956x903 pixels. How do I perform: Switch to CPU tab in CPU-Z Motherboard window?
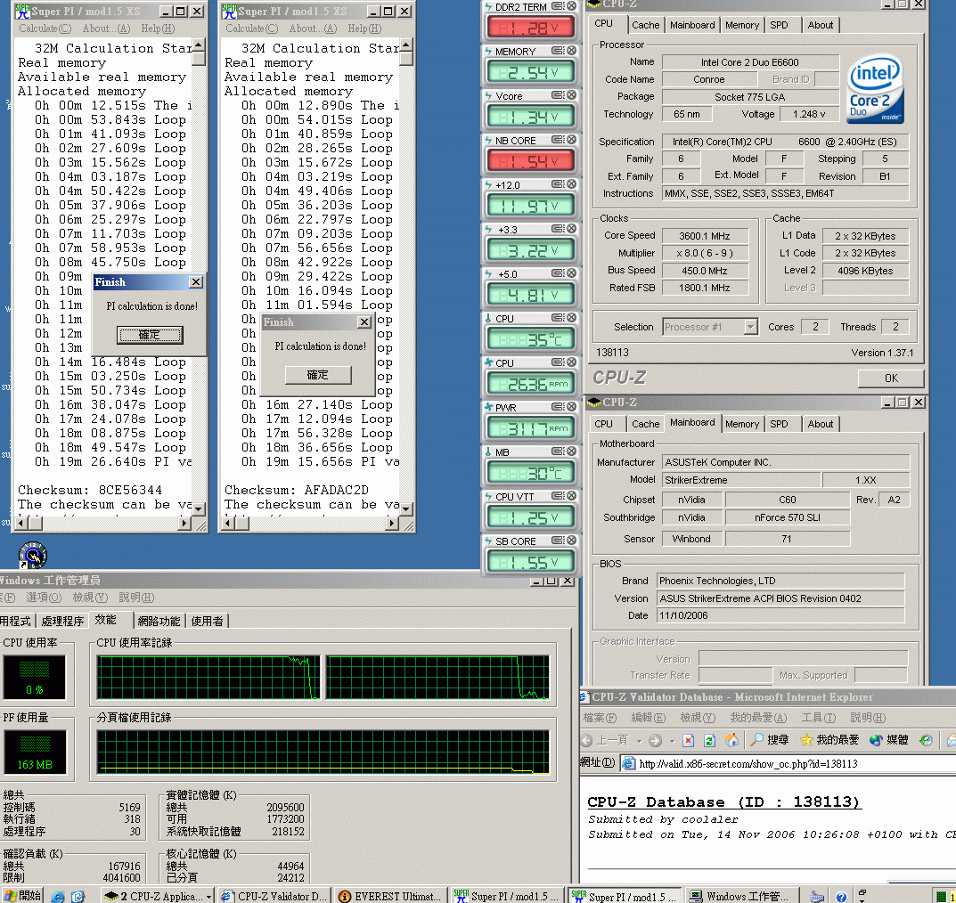(x=603, y=424)
